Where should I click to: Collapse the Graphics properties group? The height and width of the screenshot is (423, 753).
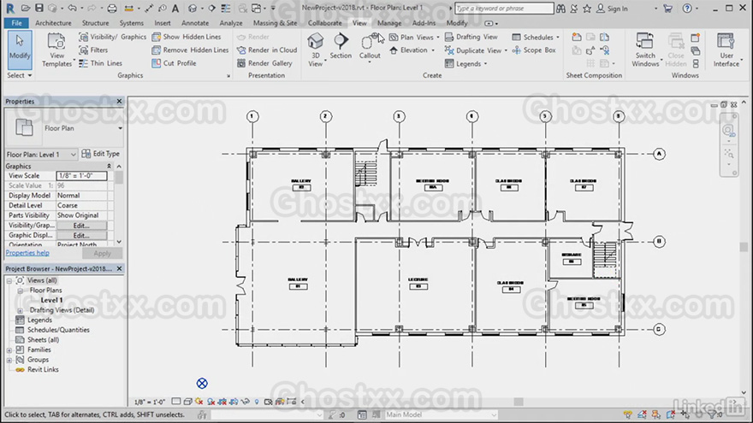(x=109, y=166)
